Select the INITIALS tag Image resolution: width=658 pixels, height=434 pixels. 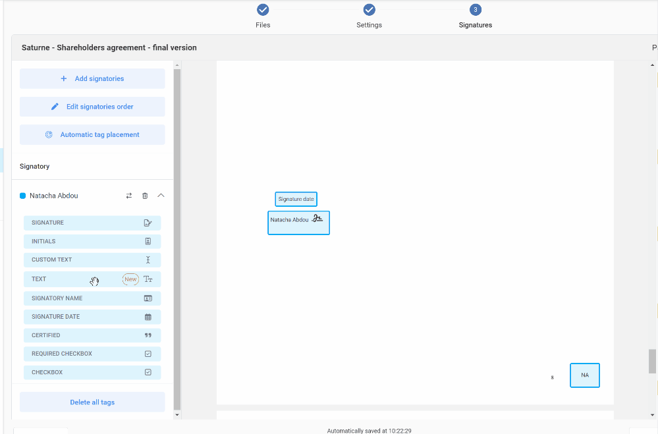(x=92, y=241)
